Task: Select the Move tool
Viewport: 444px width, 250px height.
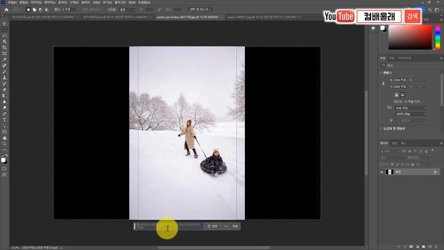Action: pos(4,24)
